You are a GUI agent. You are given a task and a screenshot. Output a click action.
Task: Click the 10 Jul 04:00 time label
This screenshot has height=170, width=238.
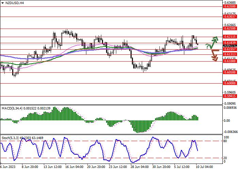[204, 167]
